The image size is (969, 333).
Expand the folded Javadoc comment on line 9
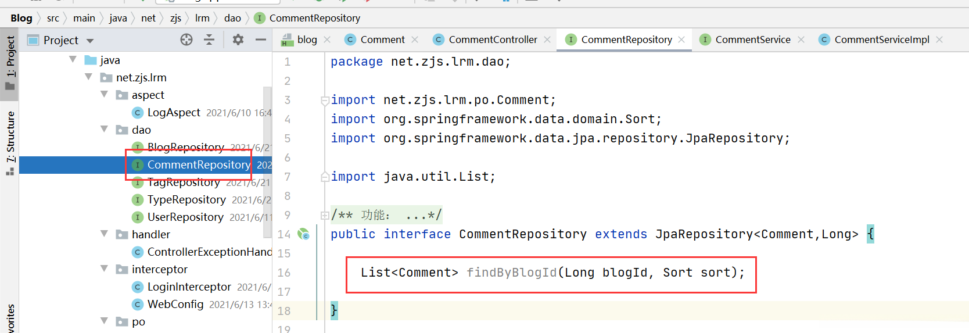click(325, 216)
